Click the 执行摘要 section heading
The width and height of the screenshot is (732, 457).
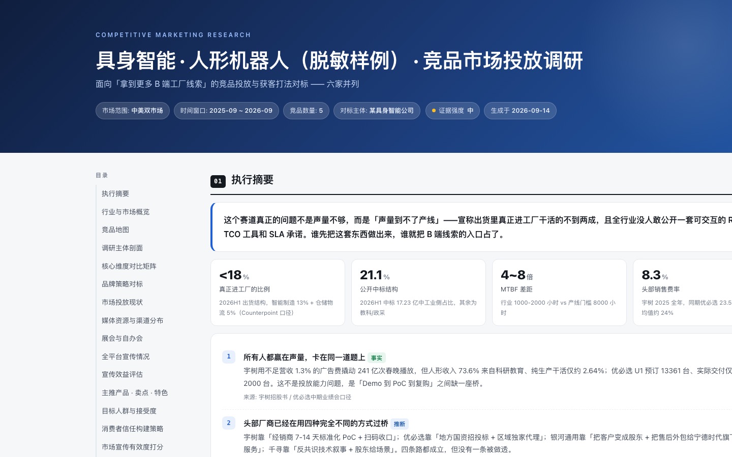tap(253, 180)
